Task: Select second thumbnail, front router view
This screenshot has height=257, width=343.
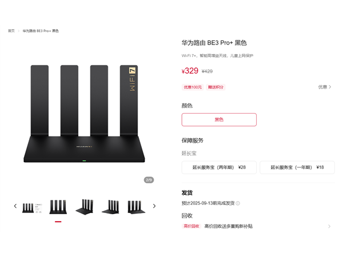Action: (x=58, y=207)
